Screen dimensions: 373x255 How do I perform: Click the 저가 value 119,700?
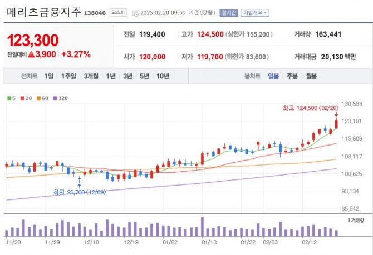click(210, 57)
